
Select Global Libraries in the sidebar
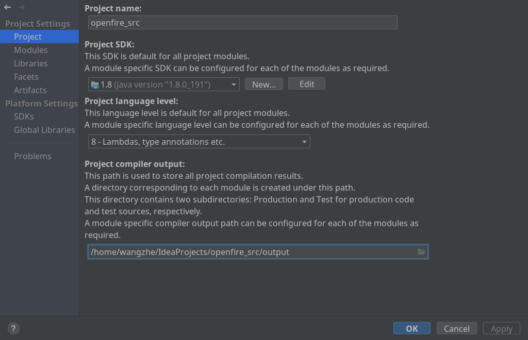click(44, 130)
